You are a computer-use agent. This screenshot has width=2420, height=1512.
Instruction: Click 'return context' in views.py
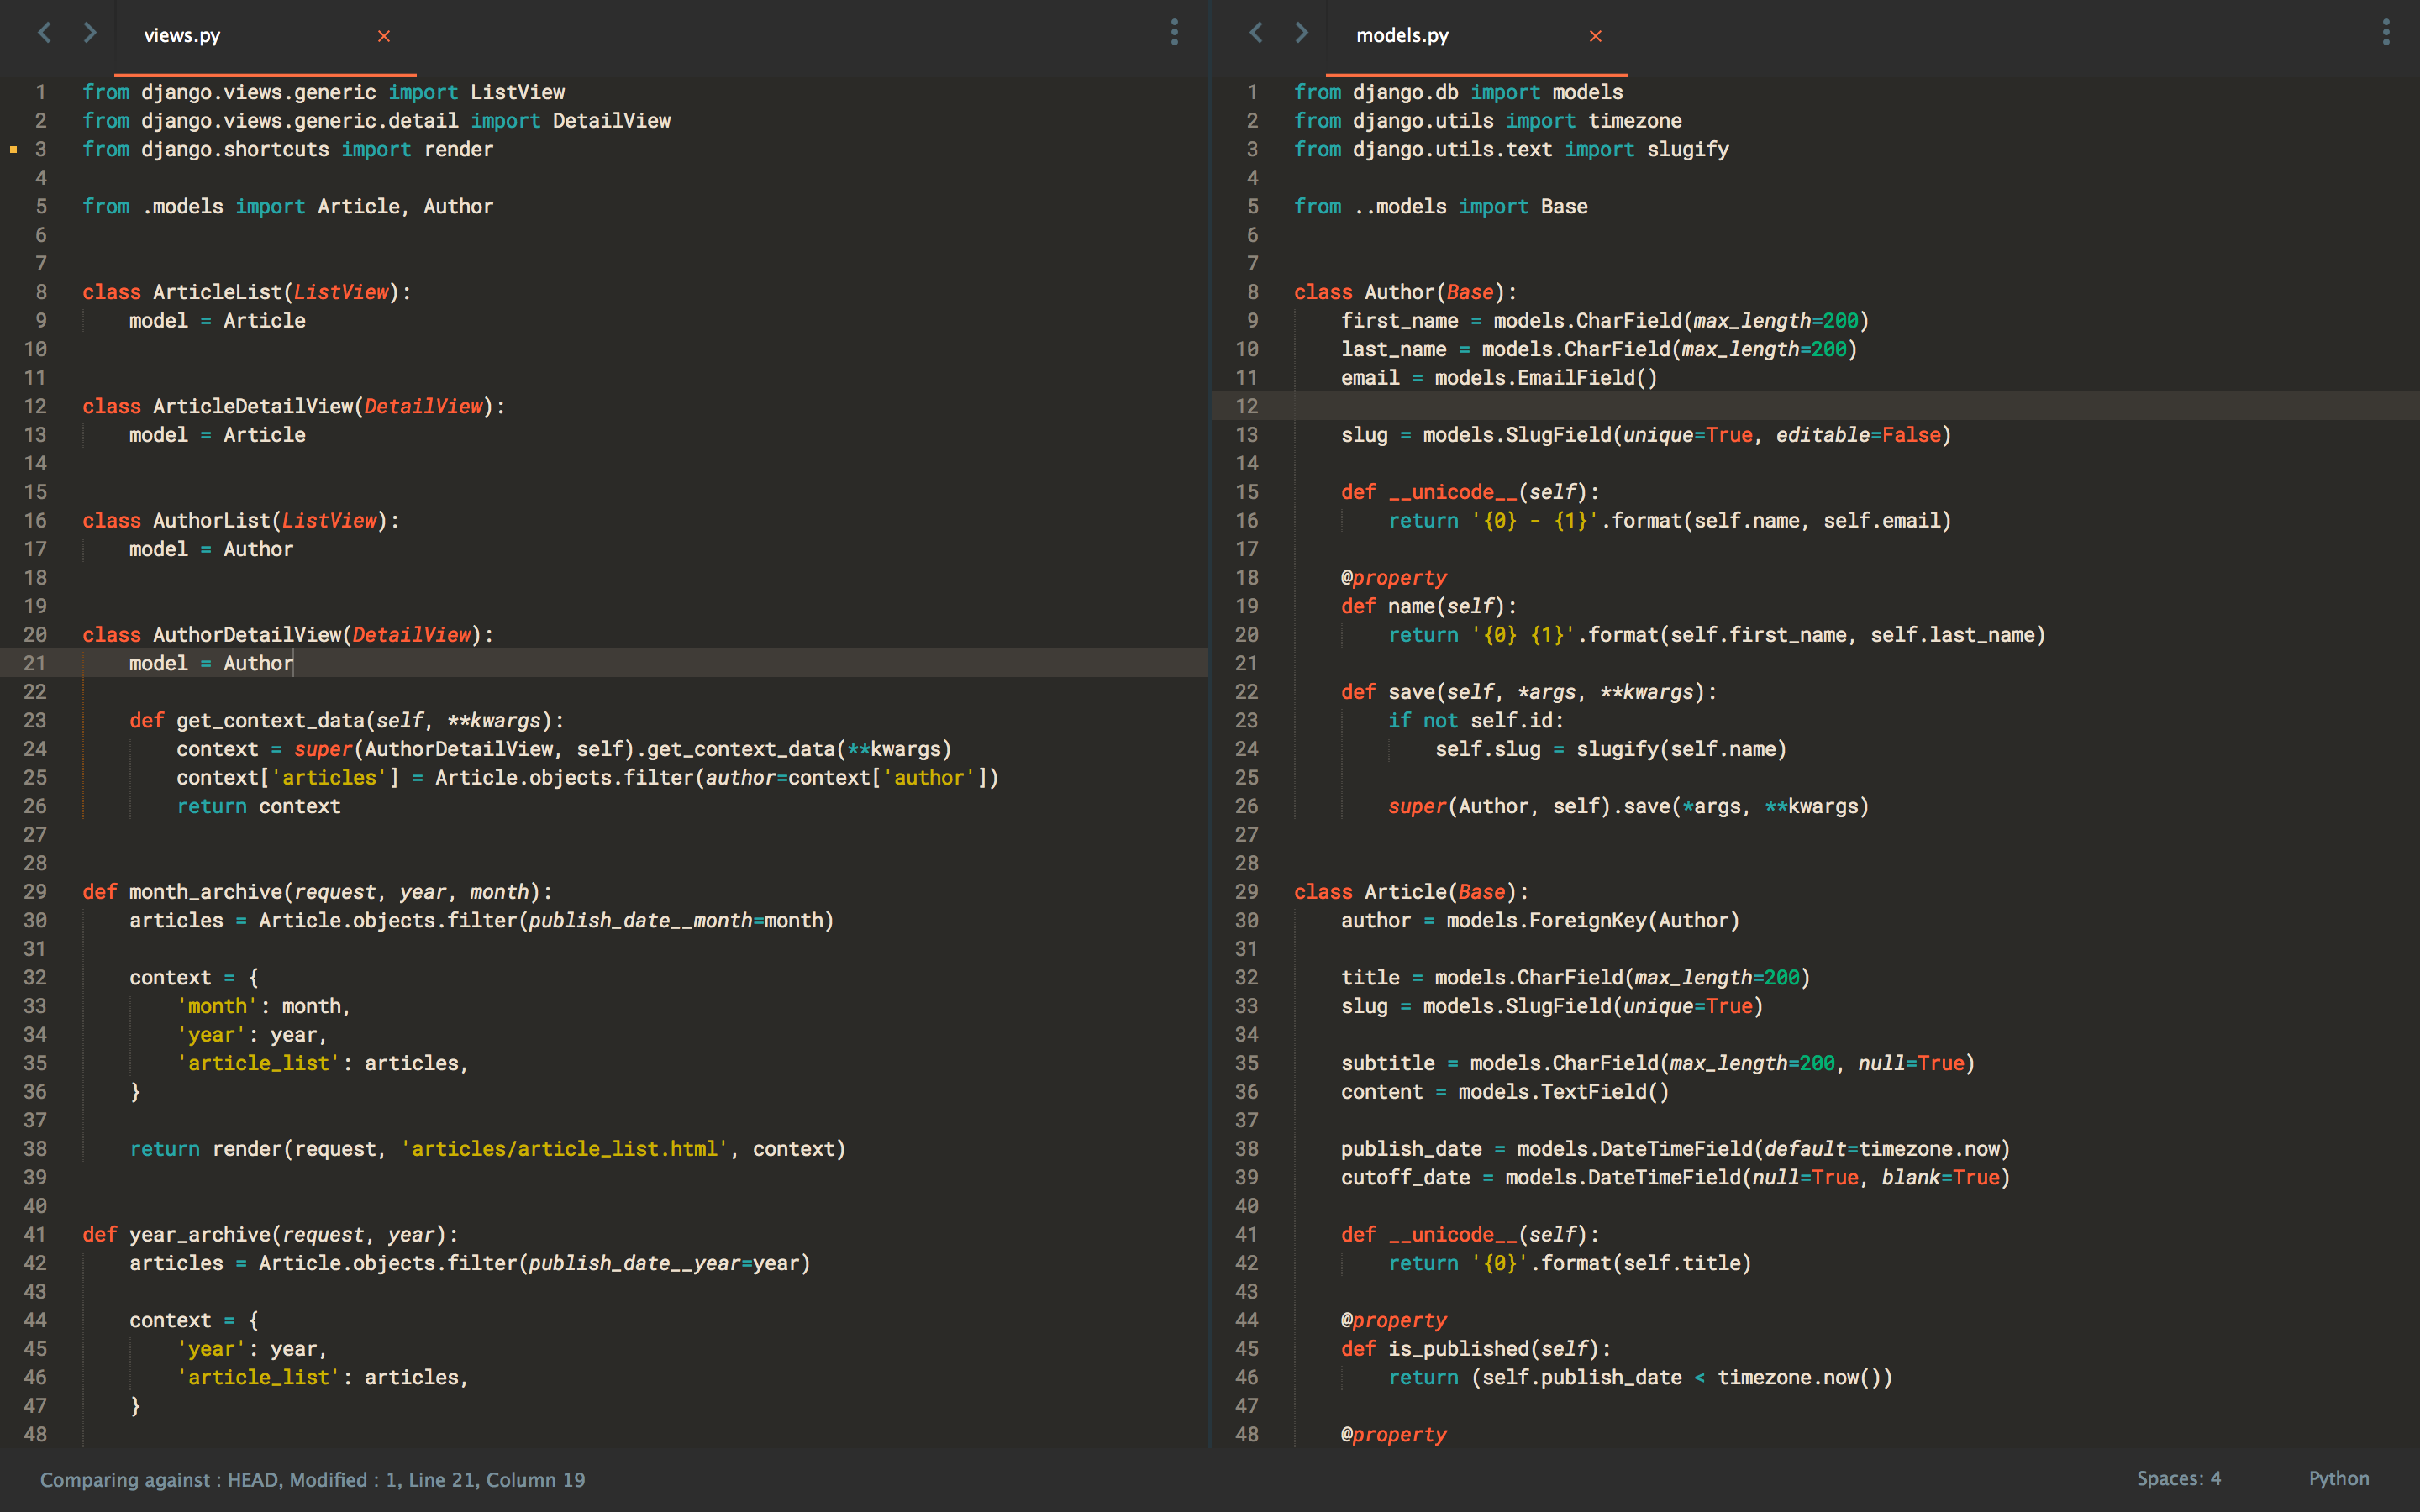coord(259,806)
